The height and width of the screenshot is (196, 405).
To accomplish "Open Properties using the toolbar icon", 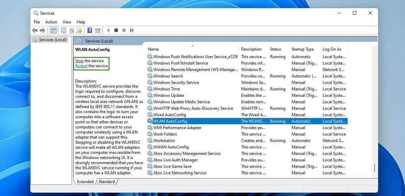I will coord(63,31).
